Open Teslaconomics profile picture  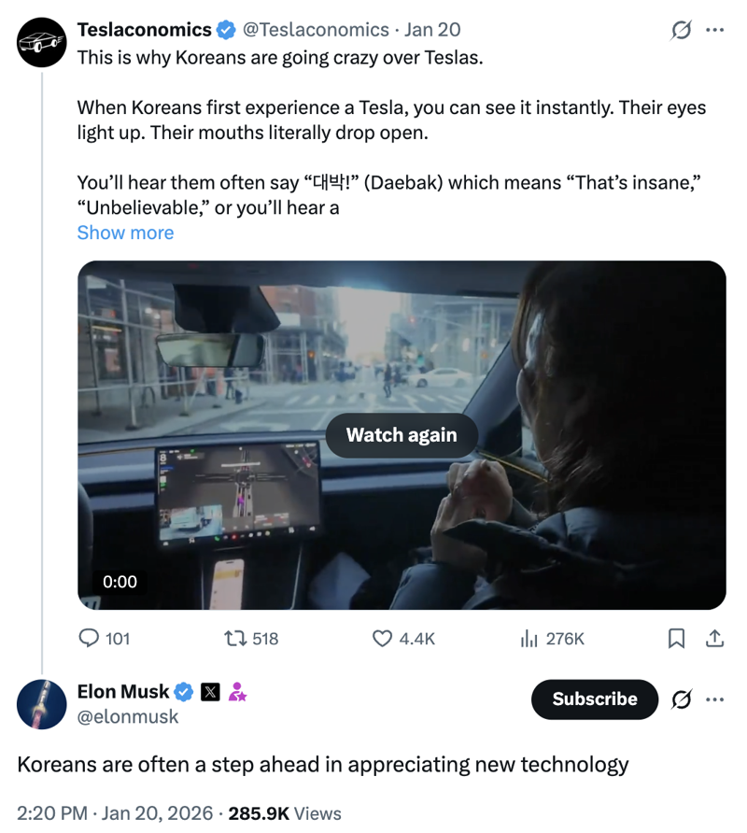click(41, 43)
